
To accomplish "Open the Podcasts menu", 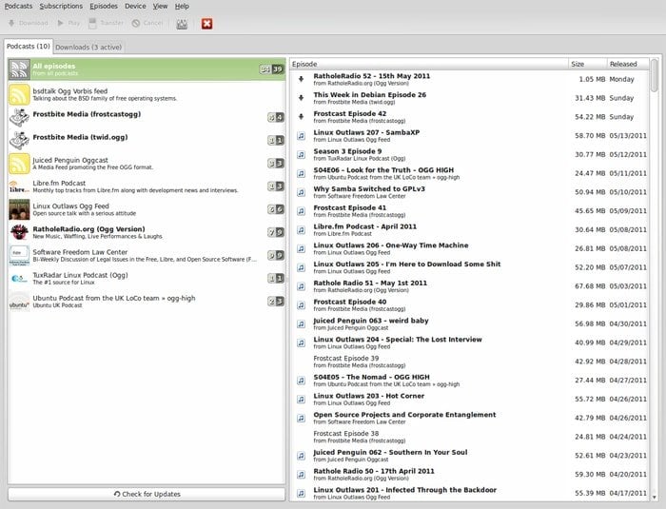I will point(18,6).
